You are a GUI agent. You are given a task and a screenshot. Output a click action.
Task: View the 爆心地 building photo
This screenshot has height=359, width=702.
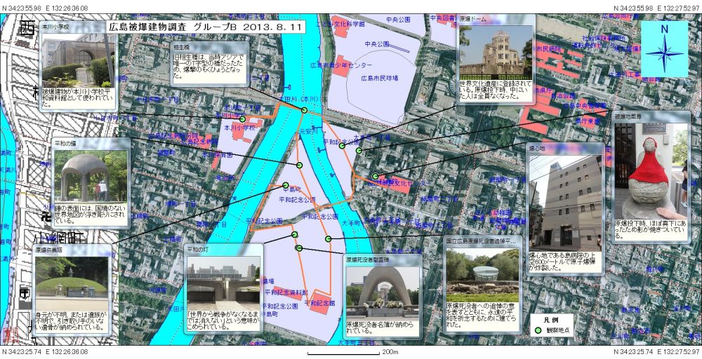click(x=564, y=193)
